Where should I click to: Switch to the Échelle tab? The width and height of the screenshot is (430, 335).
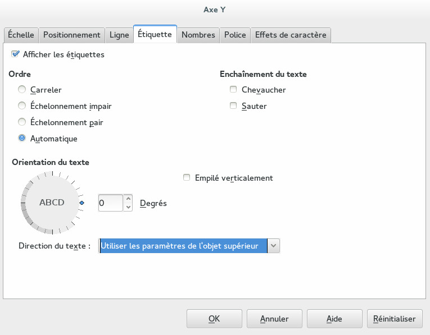click(x=21, y=35)
